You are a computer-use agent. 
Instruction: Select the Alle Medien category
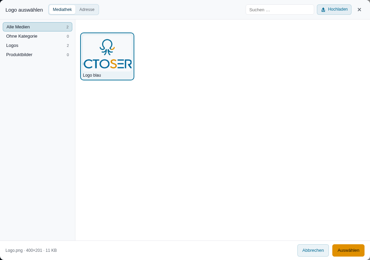coord(38,27)
